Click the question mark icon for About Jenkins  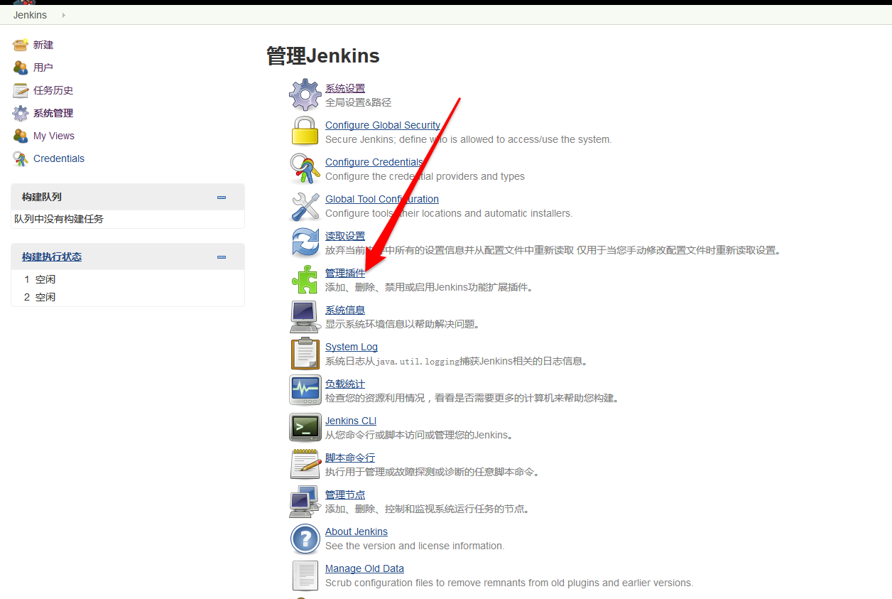pyautogui.click(x=305, y=539)
